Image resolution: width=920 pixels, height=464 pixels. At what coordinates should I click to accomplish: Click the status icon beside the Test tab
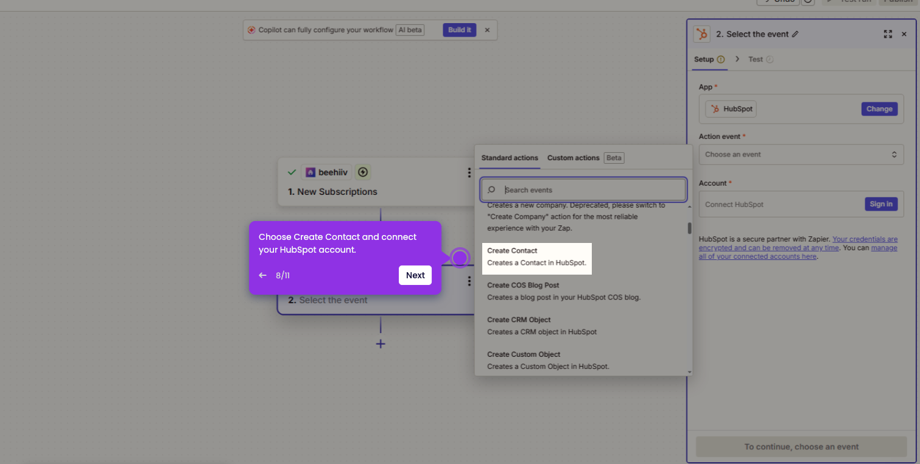[x=770, y=59]
